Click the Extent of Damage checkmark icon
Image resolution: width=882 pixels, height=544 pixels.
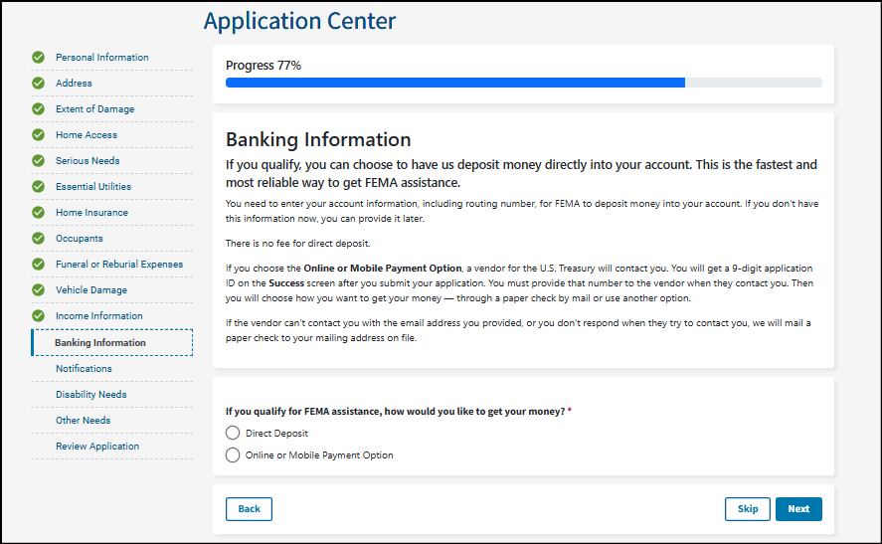(38, 109)
